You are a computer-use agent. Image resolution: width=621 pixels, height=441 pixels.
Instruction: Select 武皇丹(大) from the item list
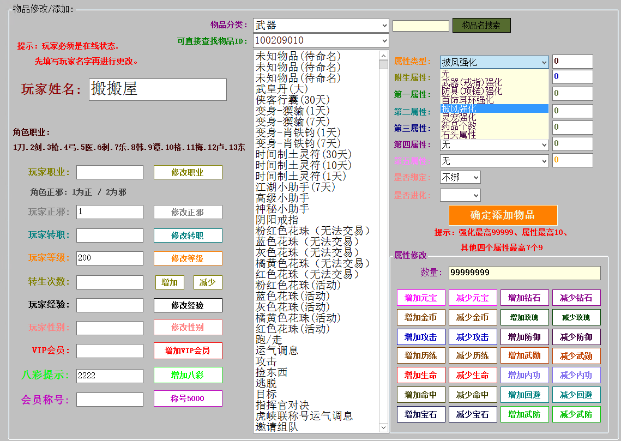point(282,89)
